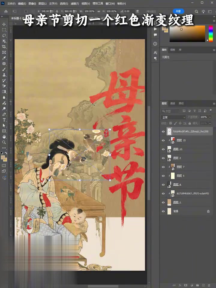Open the blend mode 正常 dropdown
The height and width of the screenshot is (288, 216).
[174, 117]
